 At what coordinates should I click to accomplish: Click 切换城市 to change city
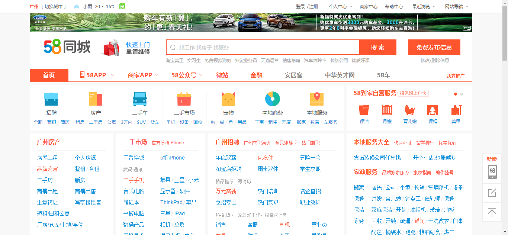coord(54,6)
